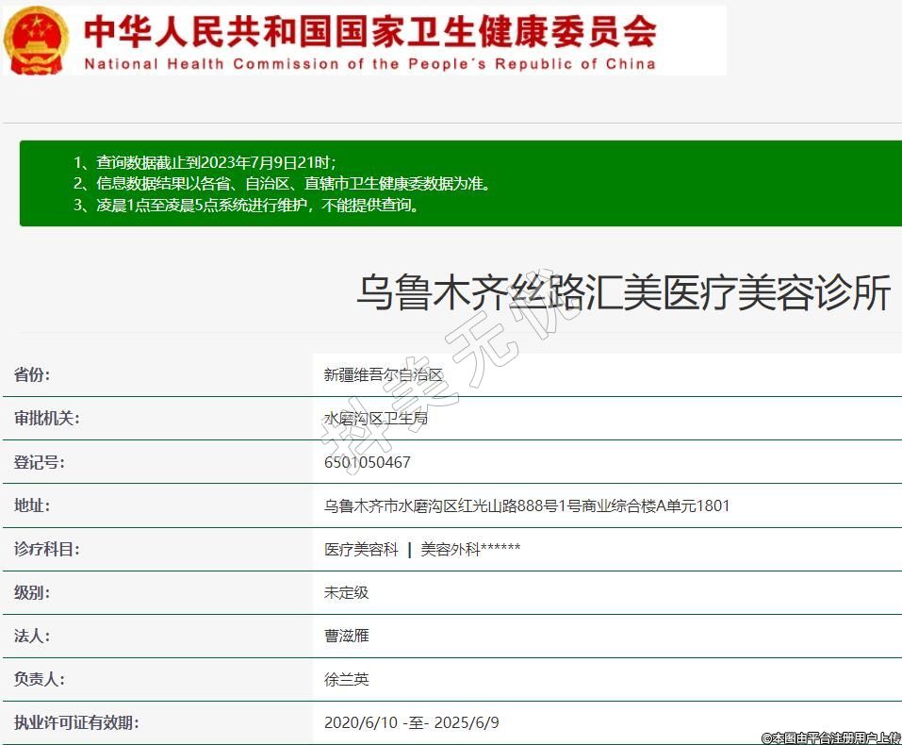
Task: Click the third notice about system maintenance hours
Action: click(246, 205)
